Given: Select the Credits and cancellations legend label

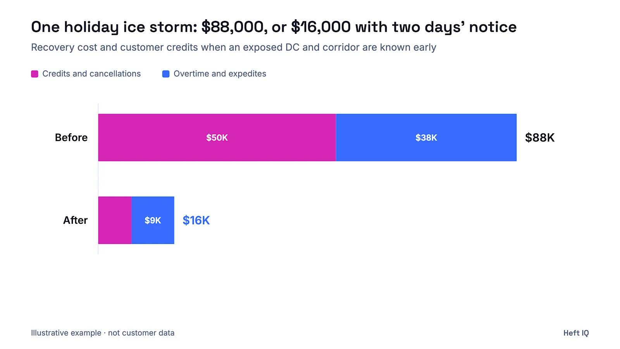Looking at the screenshot, I should (x=91, y=74).
